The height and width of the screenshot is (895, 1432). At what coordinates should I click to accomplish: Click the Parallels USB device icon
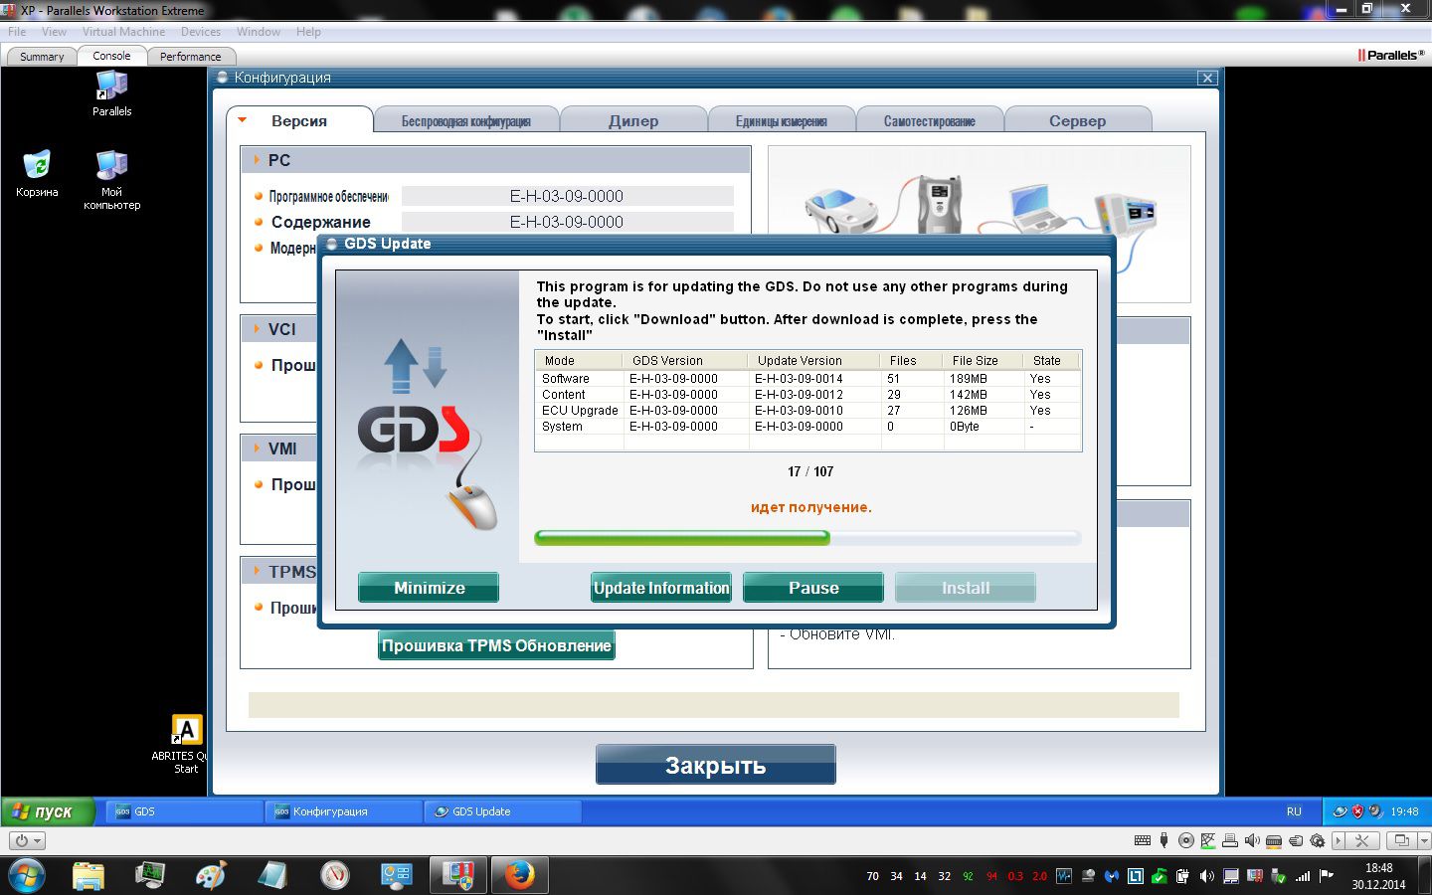[1164, 840]
